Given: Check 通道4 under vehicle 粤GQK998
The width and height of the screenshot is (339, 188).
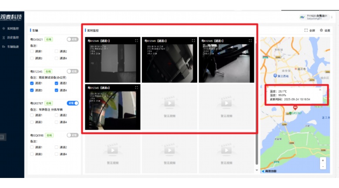Looking at the screenshot, I should coord(57,154).
